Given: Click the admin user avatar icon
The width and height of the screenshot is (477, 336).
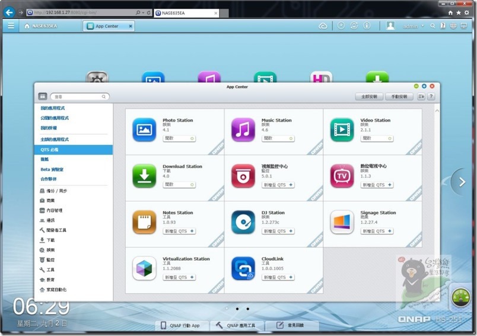Looking at the screenshot, I should (390, 26).
